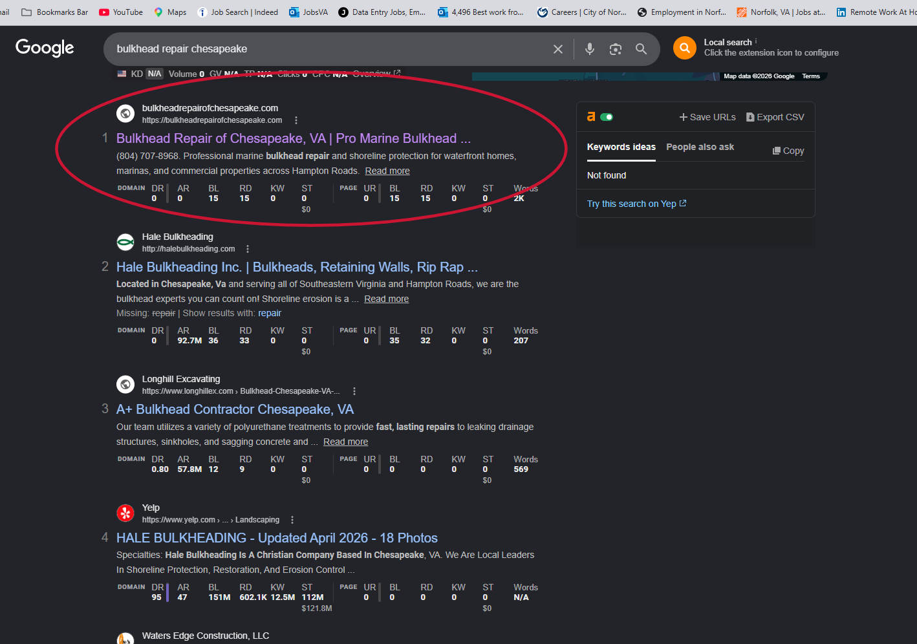Click the Ahrefs toolbar logo icon
Screen dimensions: 917x644
click(x=591, y=117)
